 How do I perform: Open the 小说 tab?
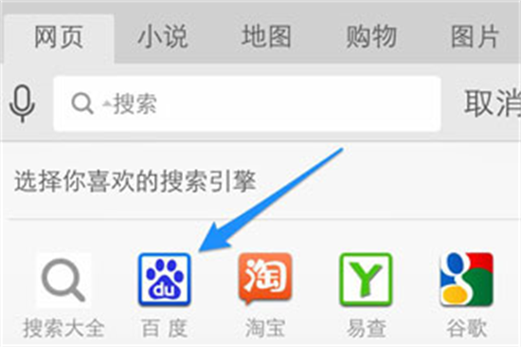pyautogui.click(x=163, y=37)
